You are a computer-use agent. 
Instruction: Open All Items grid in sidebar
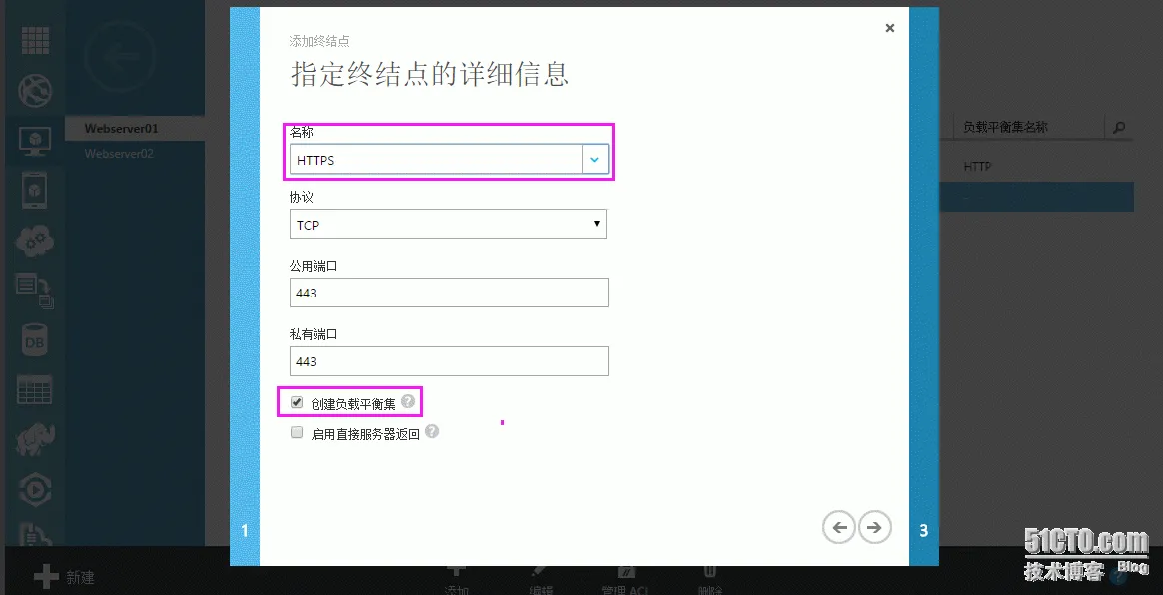pos(35,40)
